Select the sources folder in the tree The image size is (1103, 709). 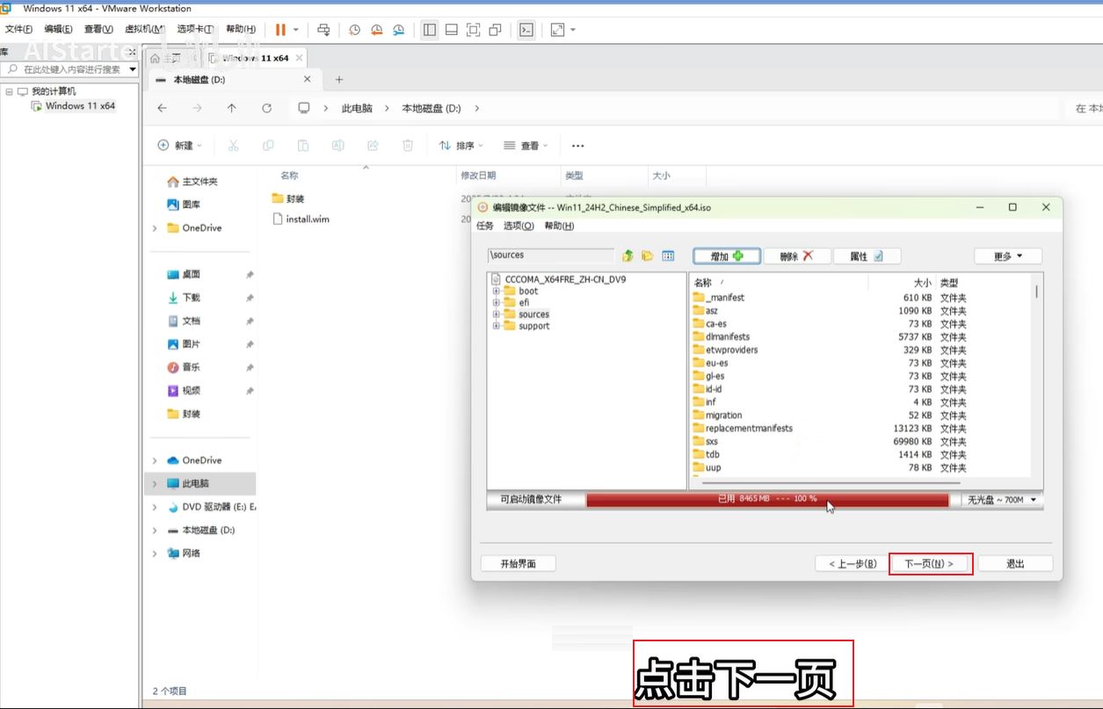pyautogui.click(x=533, y=315)
